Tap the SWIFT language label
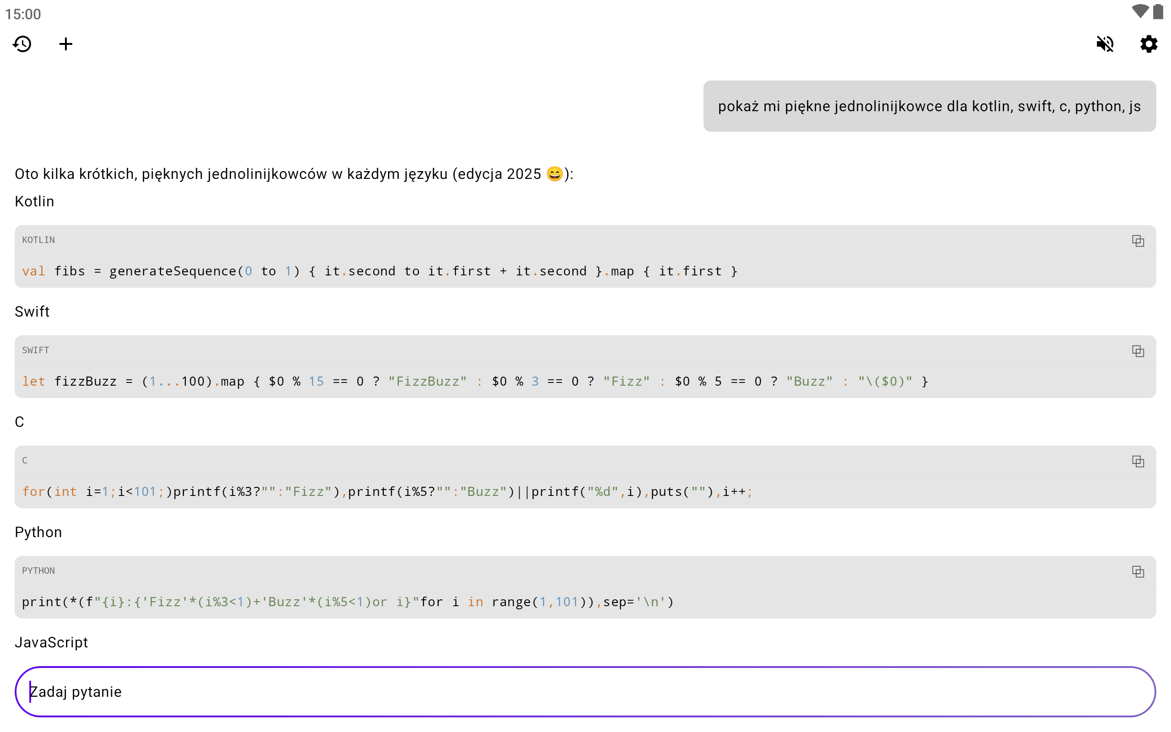 click(x=35, y=350)
